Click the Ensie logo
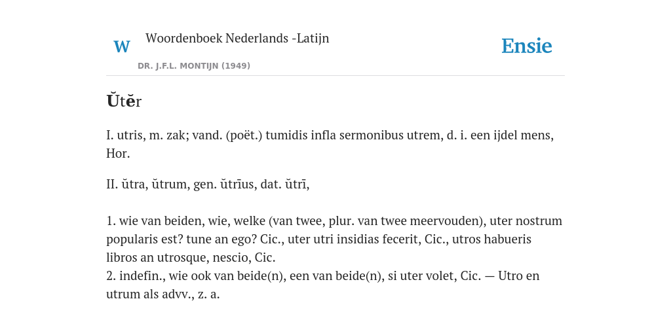 click(x=527, y=46)
